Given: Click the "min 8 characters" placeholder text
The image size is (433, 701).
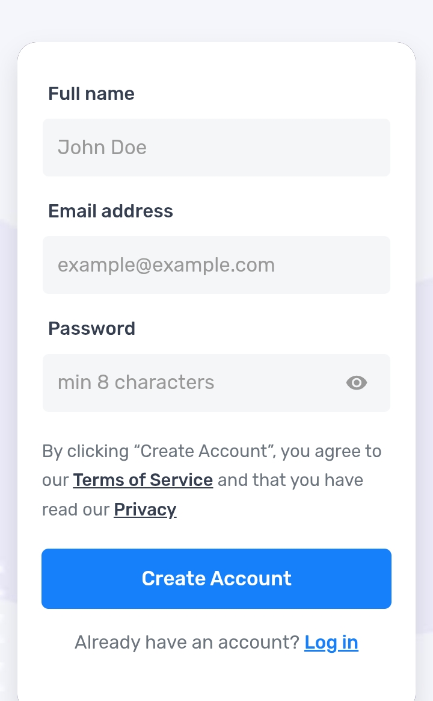Looking at the screenshot, I should (x=136, y=382).
